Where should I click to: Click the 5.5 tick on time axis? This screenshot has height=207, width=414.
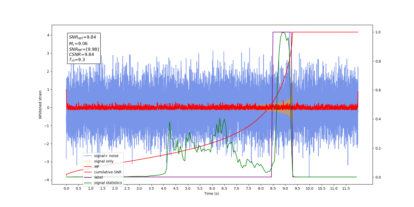pyautogui.click(x=200, y=188)
